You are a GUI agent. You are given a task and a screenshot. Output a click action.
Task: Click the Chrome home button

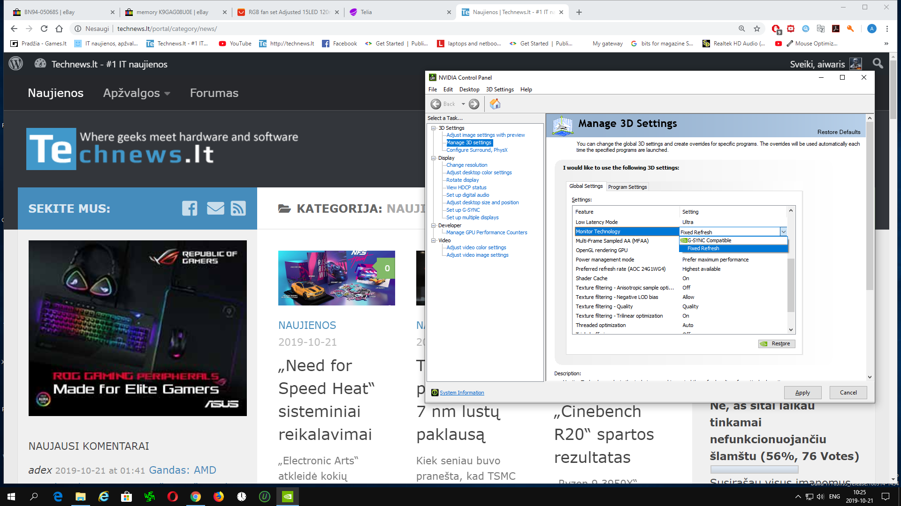[x=59, y=29]
